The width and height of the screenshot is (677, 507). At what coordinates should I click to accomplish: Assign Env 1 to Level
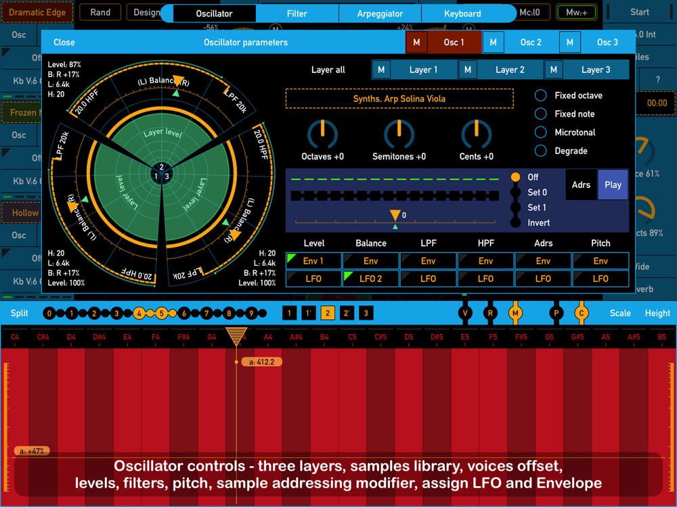(313, 261)
